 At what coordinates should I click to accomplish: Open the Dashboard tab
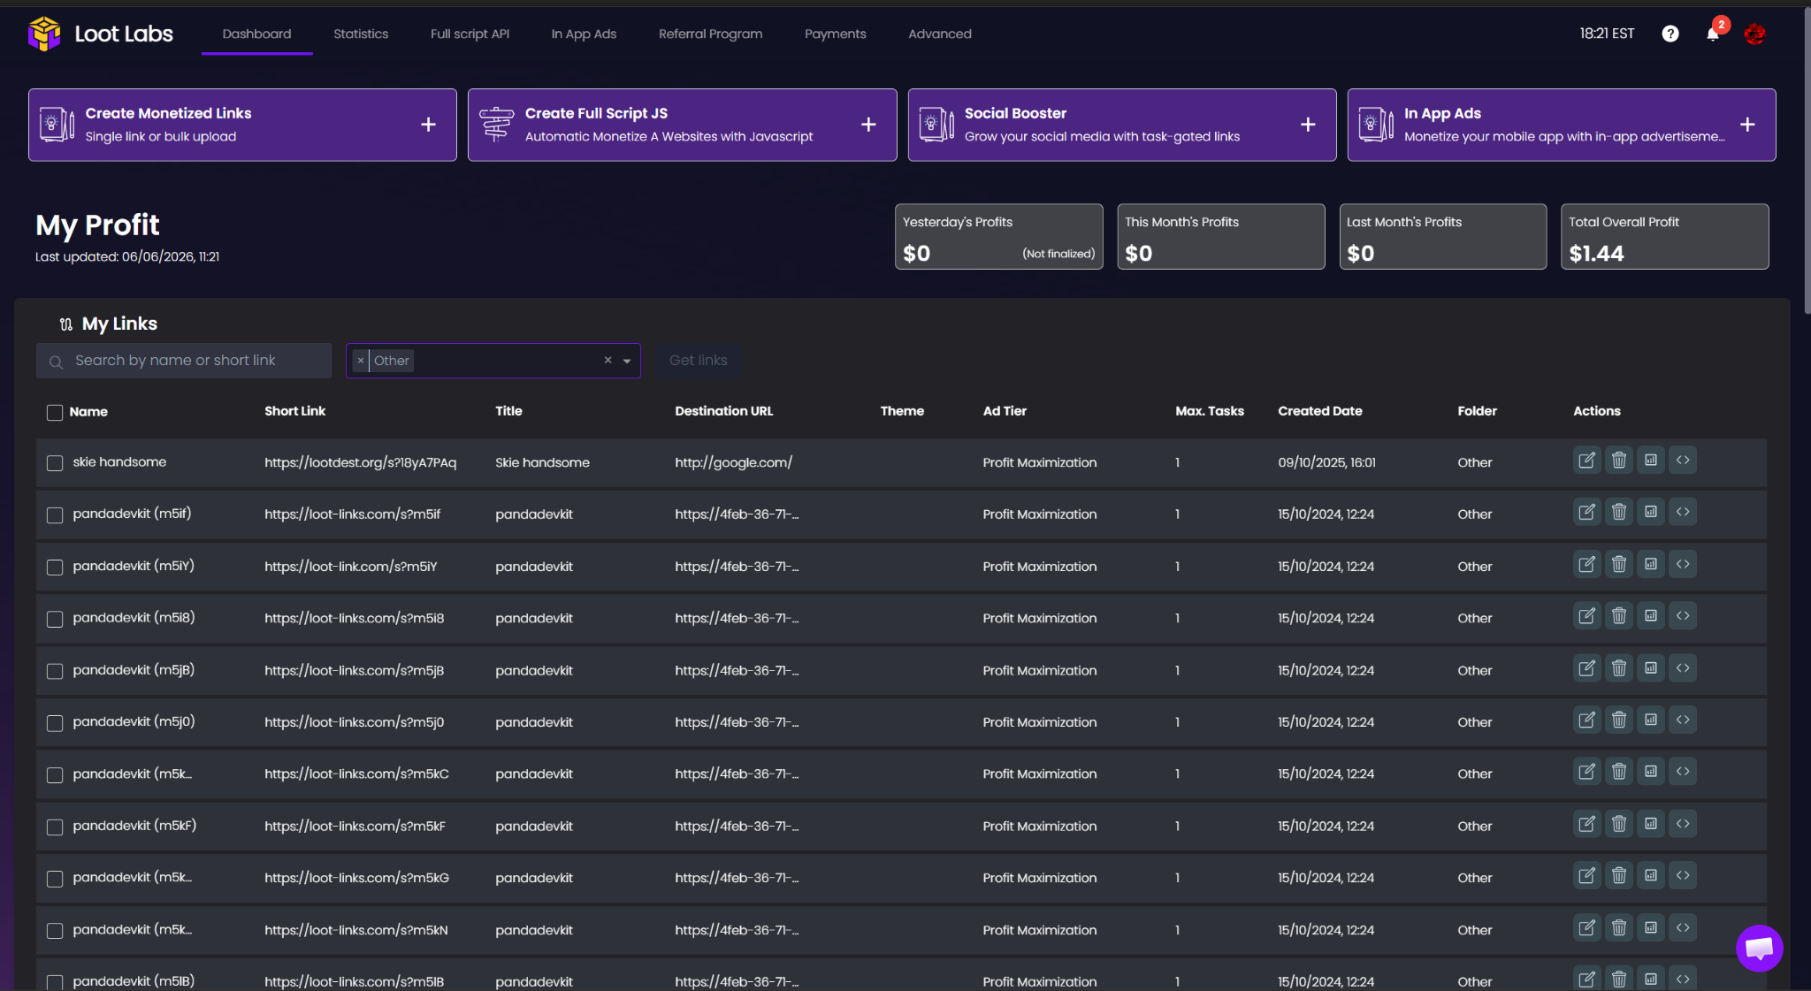point(256,34)
